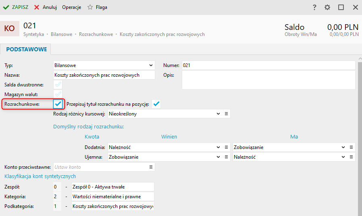Click the Flaga star icon
This screenshot has width=362, height=216.
90,7
